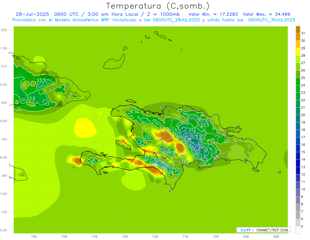Click the "18N" latitude axis label

4,176
